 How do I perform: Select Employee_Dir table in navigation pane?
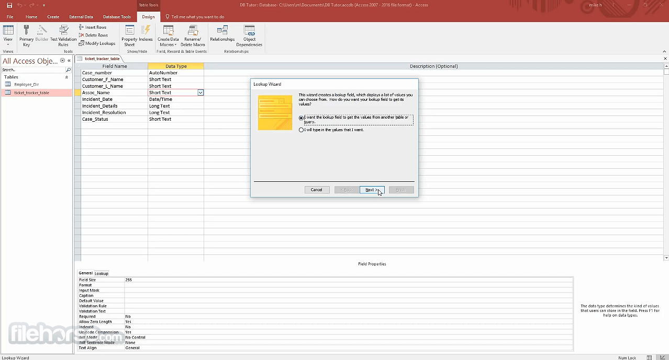pyautogui.click(x=26, y=84)
